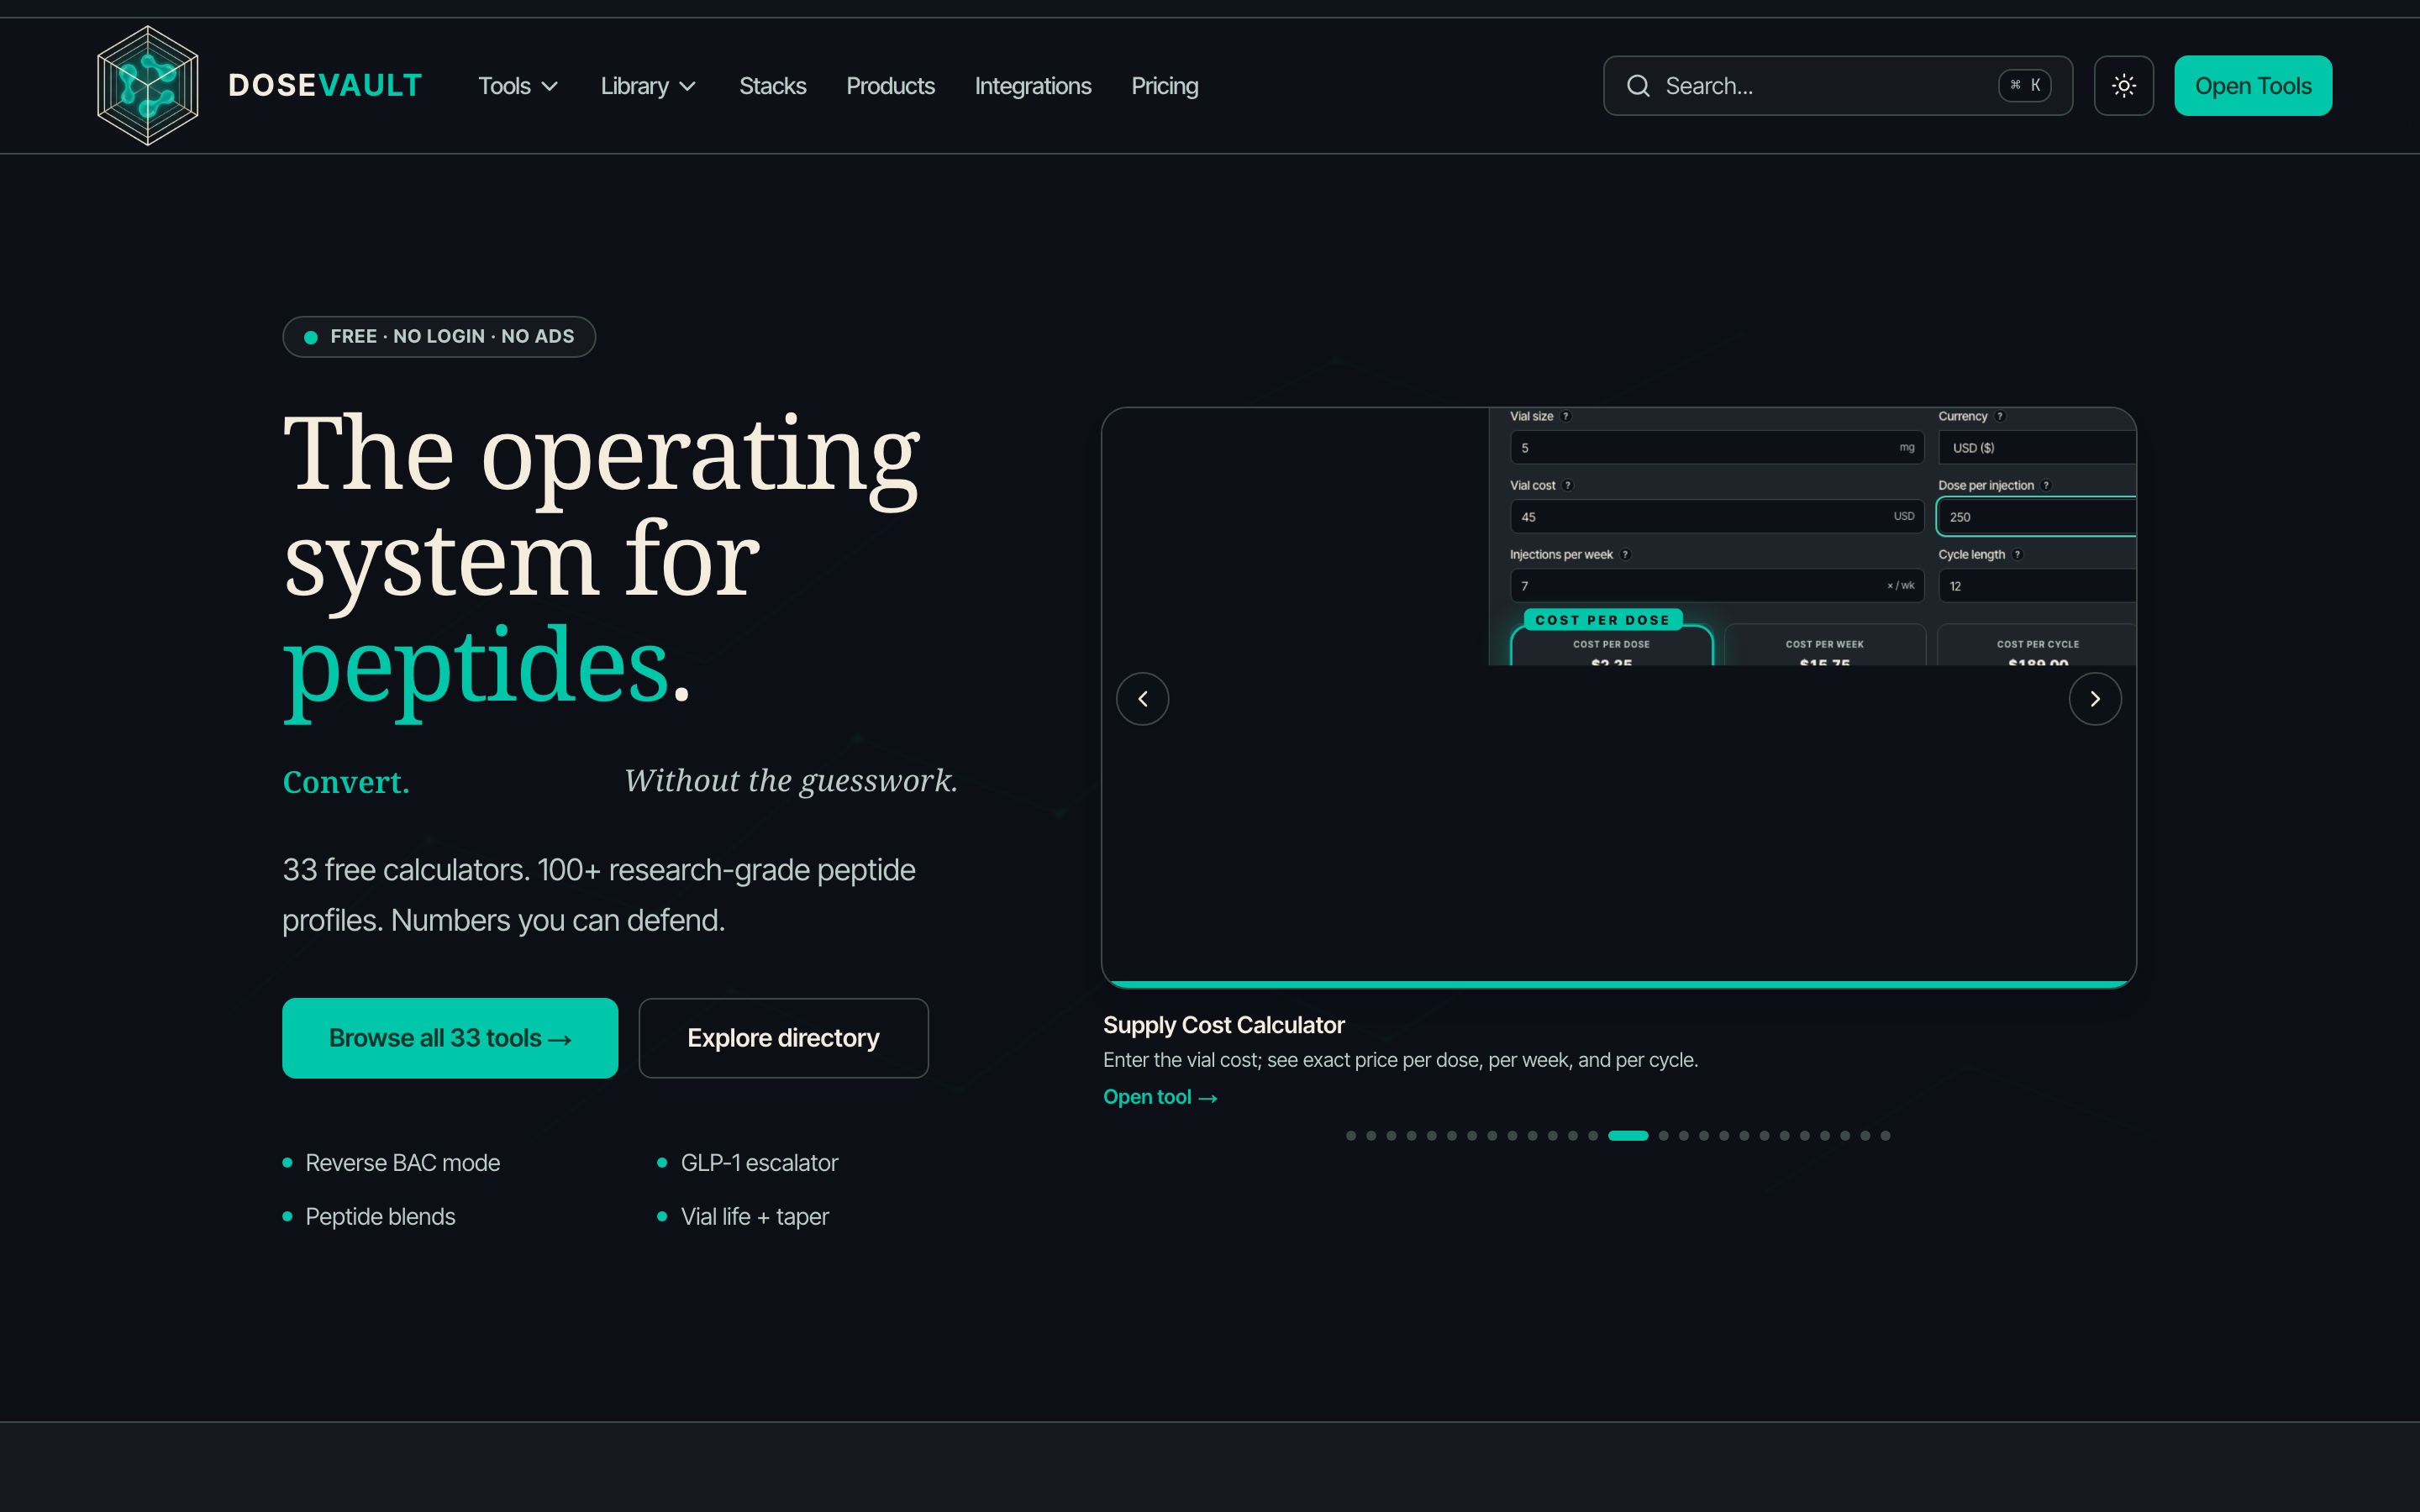2420x1512 pixels.
Task: Select the Cost Per Week result card
Action: click(1825, 646)
